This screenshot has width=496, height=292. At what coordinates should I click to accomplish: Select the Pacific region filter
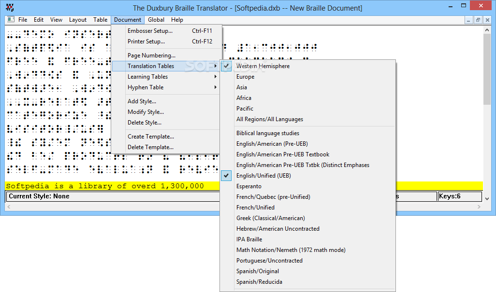tap(307, 109)
